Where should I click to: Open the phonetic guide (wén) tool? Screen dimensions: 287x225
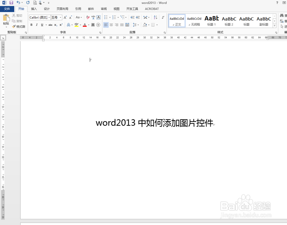[x=93, y=17]
